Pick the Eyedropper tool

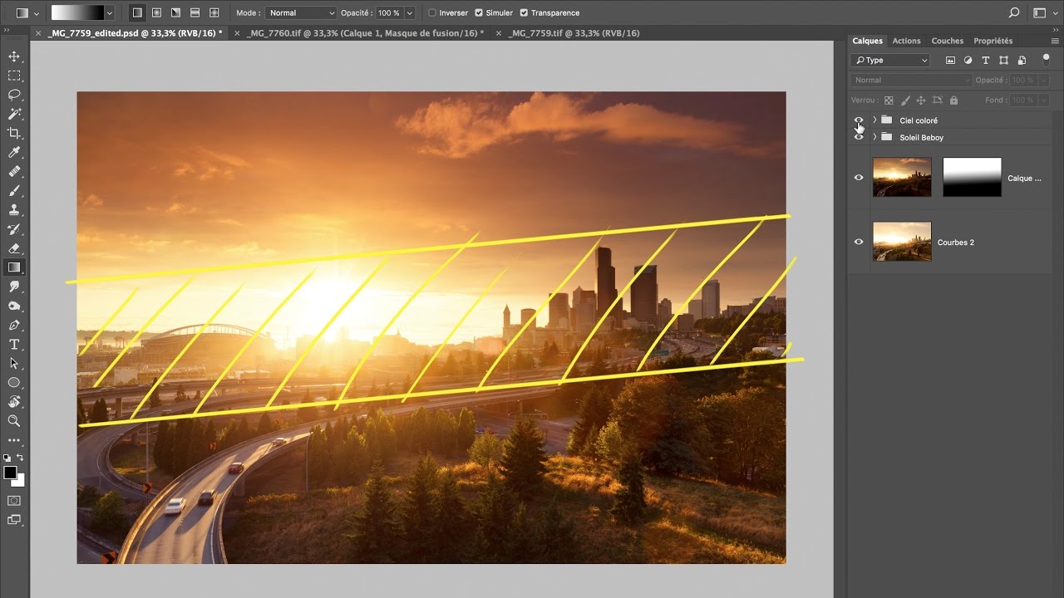[x=14, y=152]
